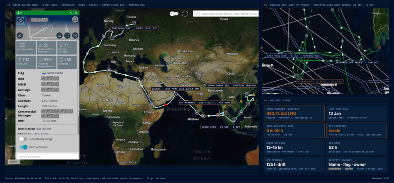Disable the Path activities toggle
Viewport: 394px width, 183px height.
click(23, 147)
